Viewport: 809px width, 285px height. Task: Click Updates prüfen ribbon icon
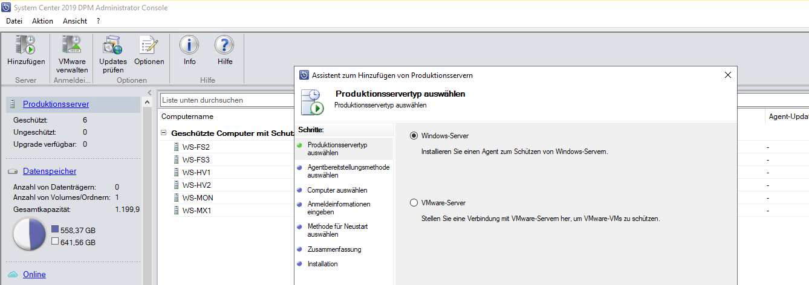click(113, 45)
